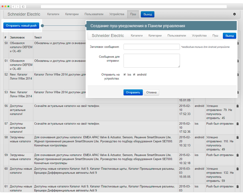Viewport: 243px width, 195px height.
Task: Delete push notification row 56
Action: tap(237, 106)
